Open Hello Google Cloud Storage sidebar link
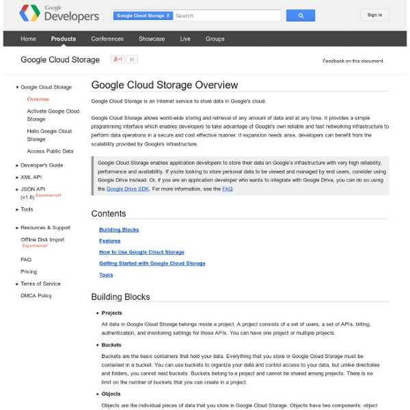Viewport: 410px width, 410px height. coord(49,135)
